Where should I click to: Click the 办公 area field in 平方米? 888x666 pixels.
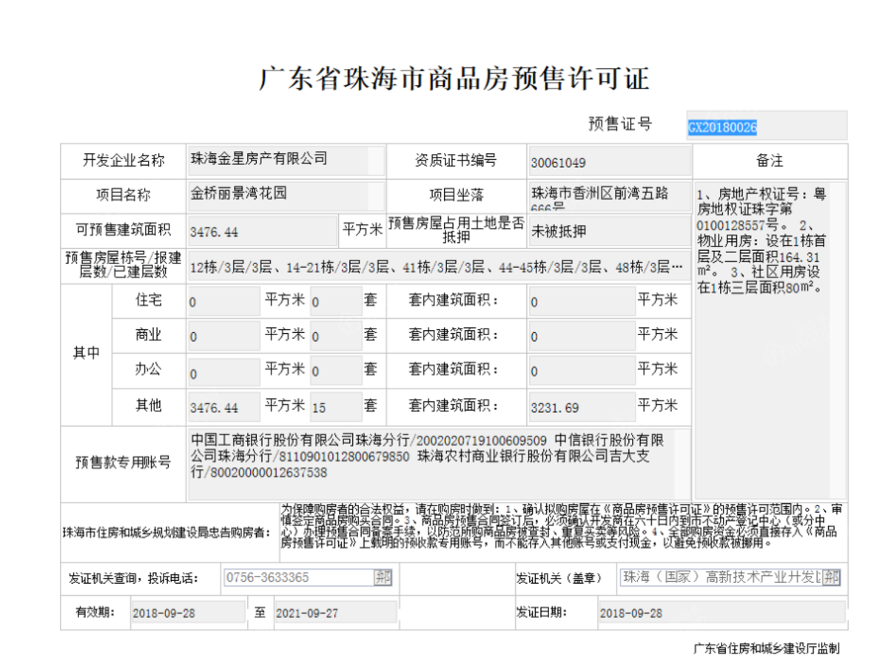[x=224, y=371]
